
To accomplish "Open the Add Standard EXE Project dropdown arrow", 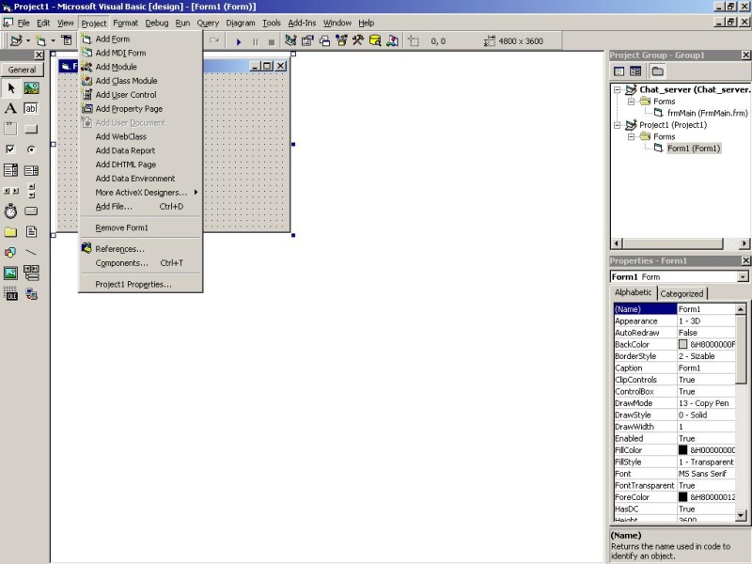I will click(x=28, y=40).
